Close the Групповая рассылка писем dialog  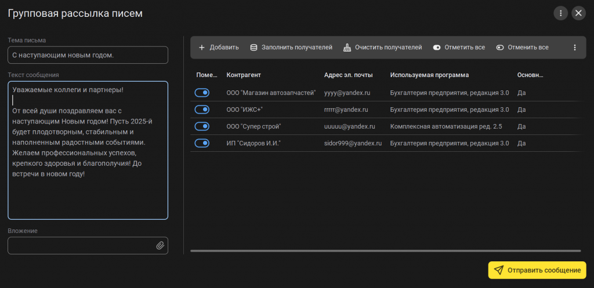coord(578,14)
